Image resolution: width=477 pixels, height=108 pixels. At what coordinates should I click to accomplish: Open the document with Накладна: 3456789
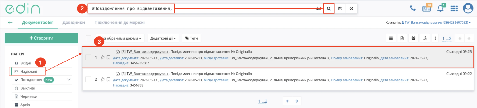click(278, 79)
